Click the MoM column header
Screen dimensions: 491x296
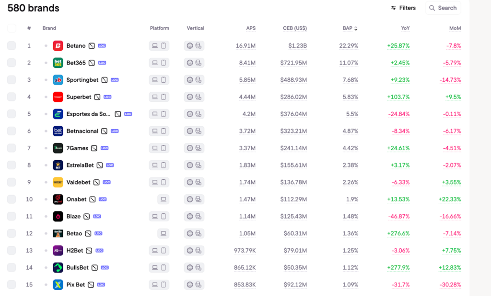[455, 28]
